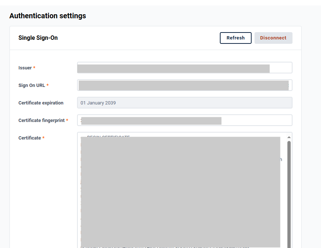The height and width of the screenshot is (248, 321).
Task: Click the Refresh button
Action: pyautogui.click(x=236, y=38)
